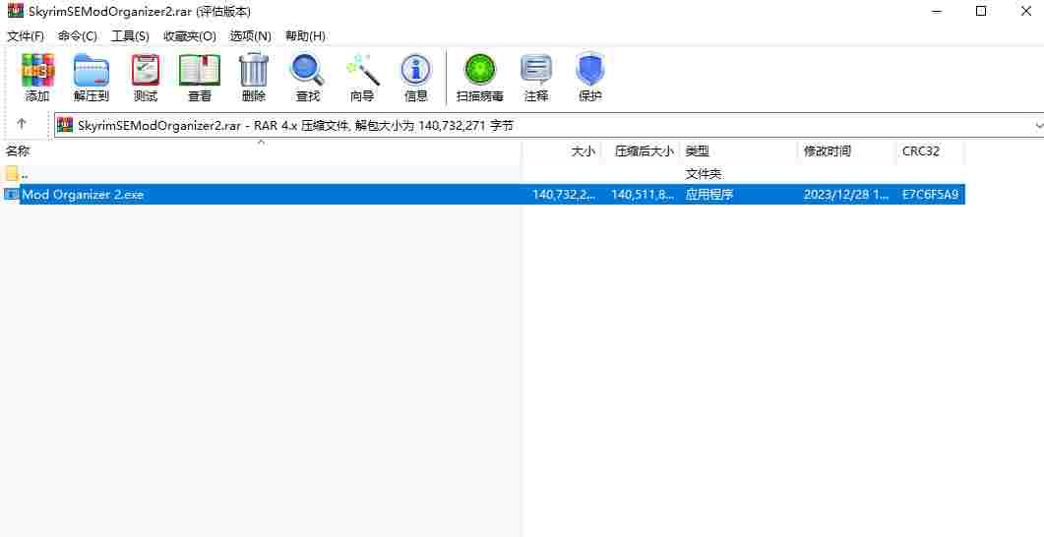
Task: Click the 应用程序 type cell
Action: [x=709, y=195]
